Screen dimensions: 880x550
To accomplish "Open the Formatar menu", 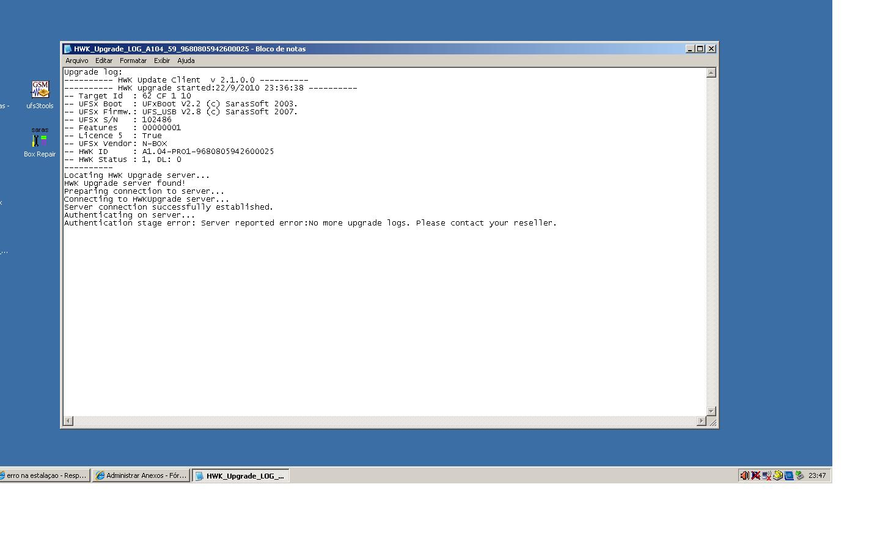I will (x=133, y=61).
